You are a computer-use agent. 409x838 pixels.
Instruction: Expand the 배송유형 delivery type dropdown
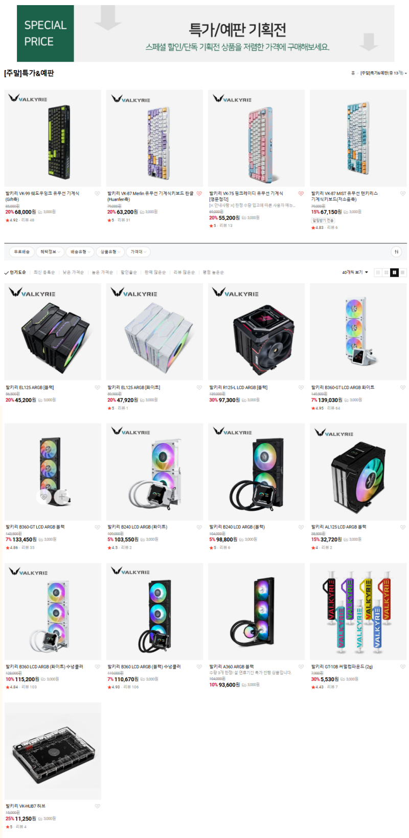(80, 252)
